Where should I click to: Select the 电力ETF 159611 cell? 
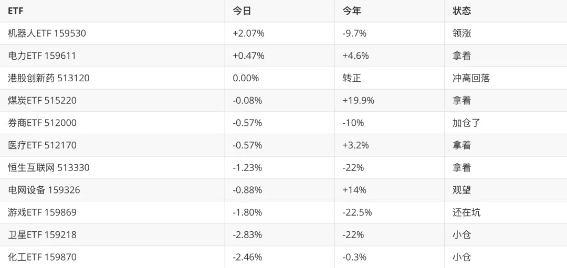coord(42,56)
